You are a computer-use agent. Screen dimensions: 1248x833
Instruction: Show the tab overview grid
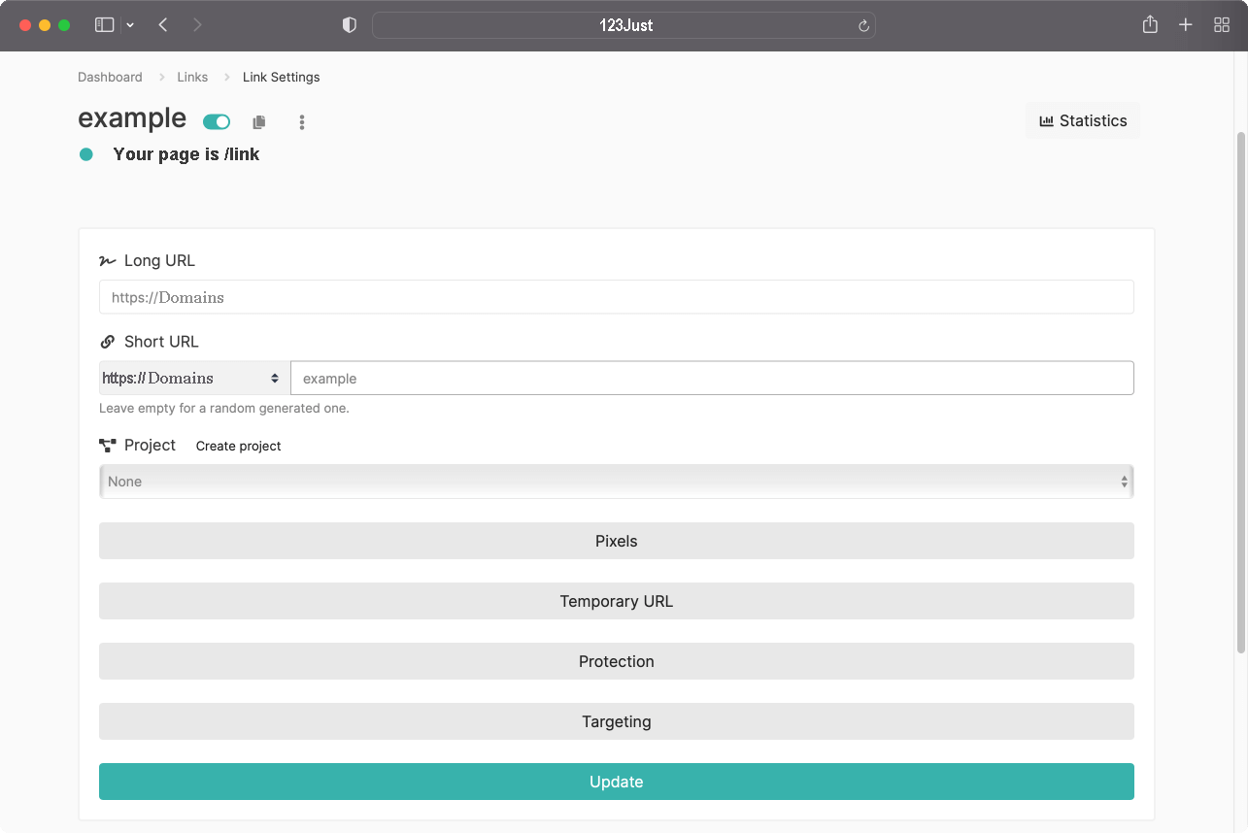pyautogui.click(x=1222, y=25)
